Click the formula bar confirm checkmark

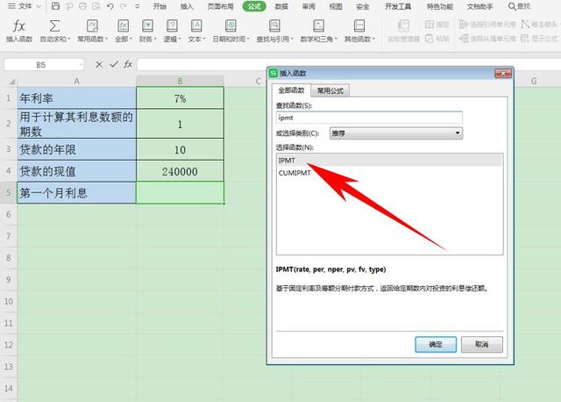[x=112, y=65]
